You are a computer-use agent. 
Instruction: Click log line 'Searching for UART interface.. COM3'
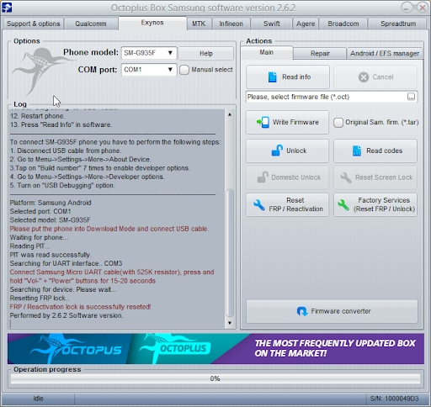coord(66,263)
